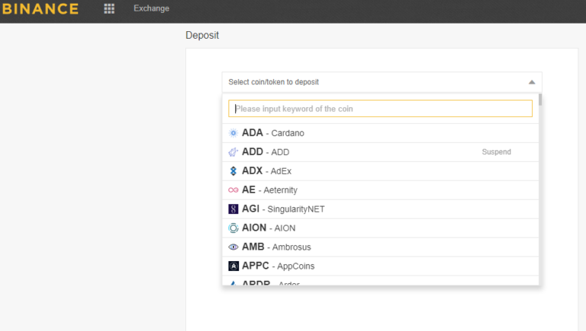The image size is (586, 331).
Task: Click the coin list scrollbar thumb
Action: pos(540,100)
